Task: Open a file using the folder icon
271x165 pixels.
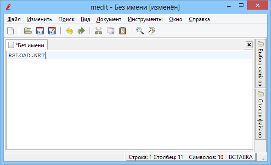Action: [x=28, y=31]
